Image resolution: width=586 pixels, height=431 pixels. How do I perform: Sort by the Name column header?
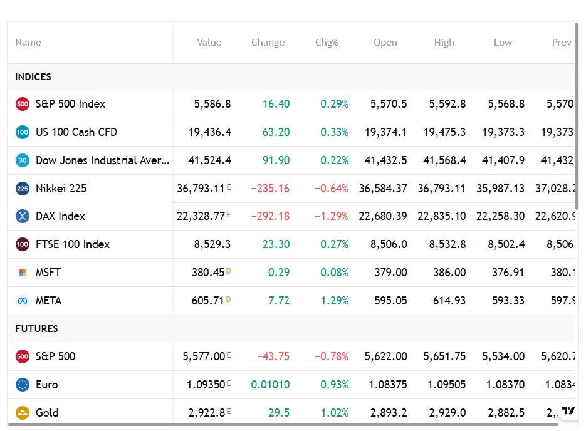(28, 43)
